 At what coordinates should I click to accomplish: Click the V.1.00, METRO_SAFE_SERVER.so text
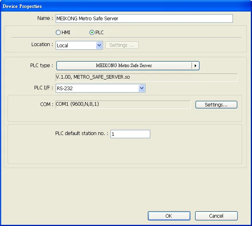pos(93,77)
